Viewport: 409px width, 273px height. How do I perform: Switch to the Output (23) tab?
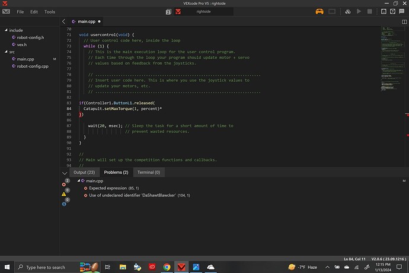(x=84, y=173)
